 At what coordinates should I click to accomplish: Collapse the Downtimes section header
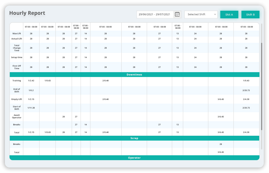134,75
